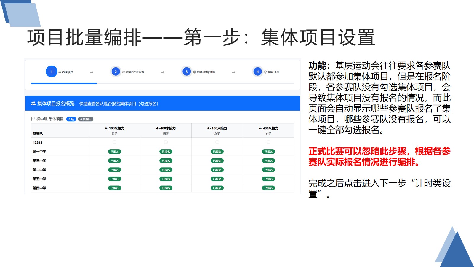
Task: Click 第三中学 已报名 badge for women's 4×100米接力
Action: [217, 161]
